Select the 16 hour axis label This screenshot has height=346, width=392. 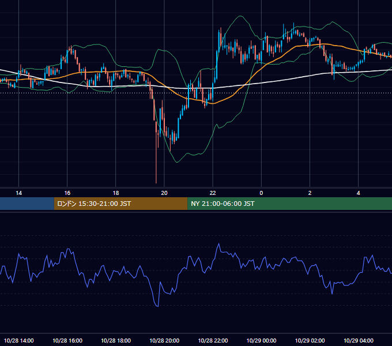(67, 193)
